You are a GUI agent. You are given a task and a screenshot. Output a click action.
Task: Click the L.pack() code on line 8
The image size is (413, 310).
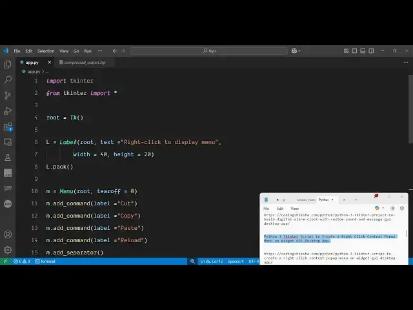(x=59, y=167)
